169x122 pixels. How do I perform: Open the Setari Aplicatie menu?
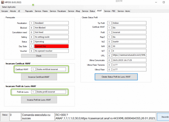coord(9,7)
